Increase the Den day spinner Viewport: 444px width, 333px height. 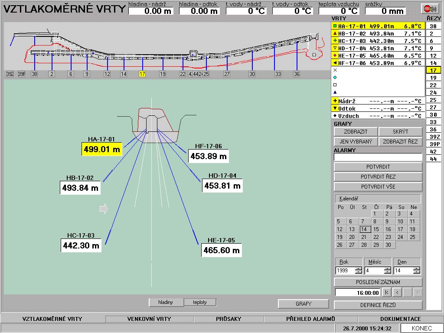tap(417, 268)
